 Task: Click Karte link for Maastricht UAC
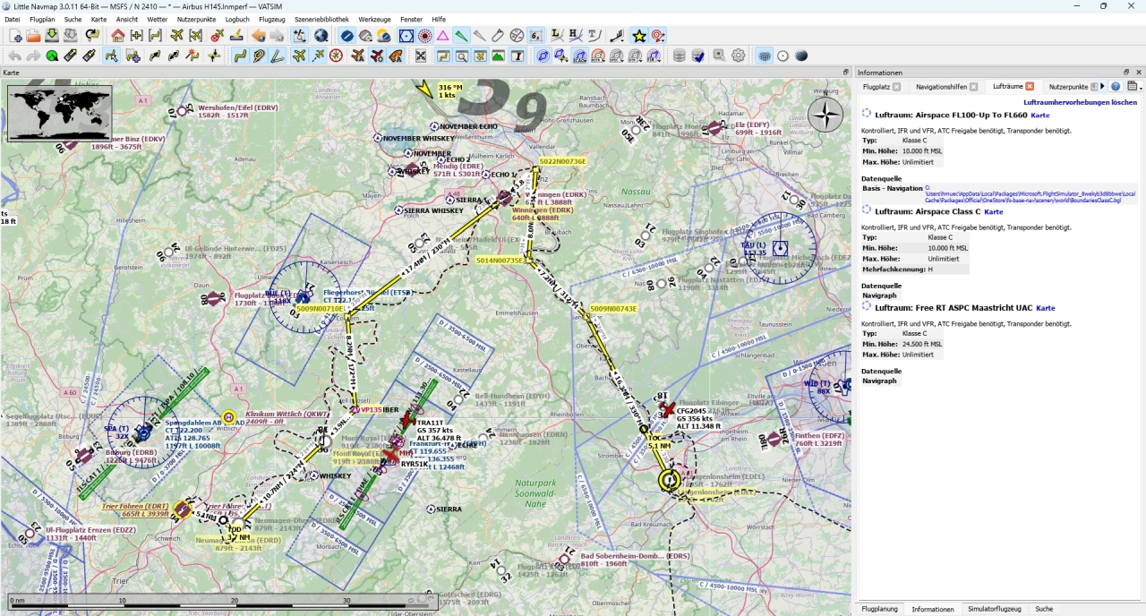1045,308
